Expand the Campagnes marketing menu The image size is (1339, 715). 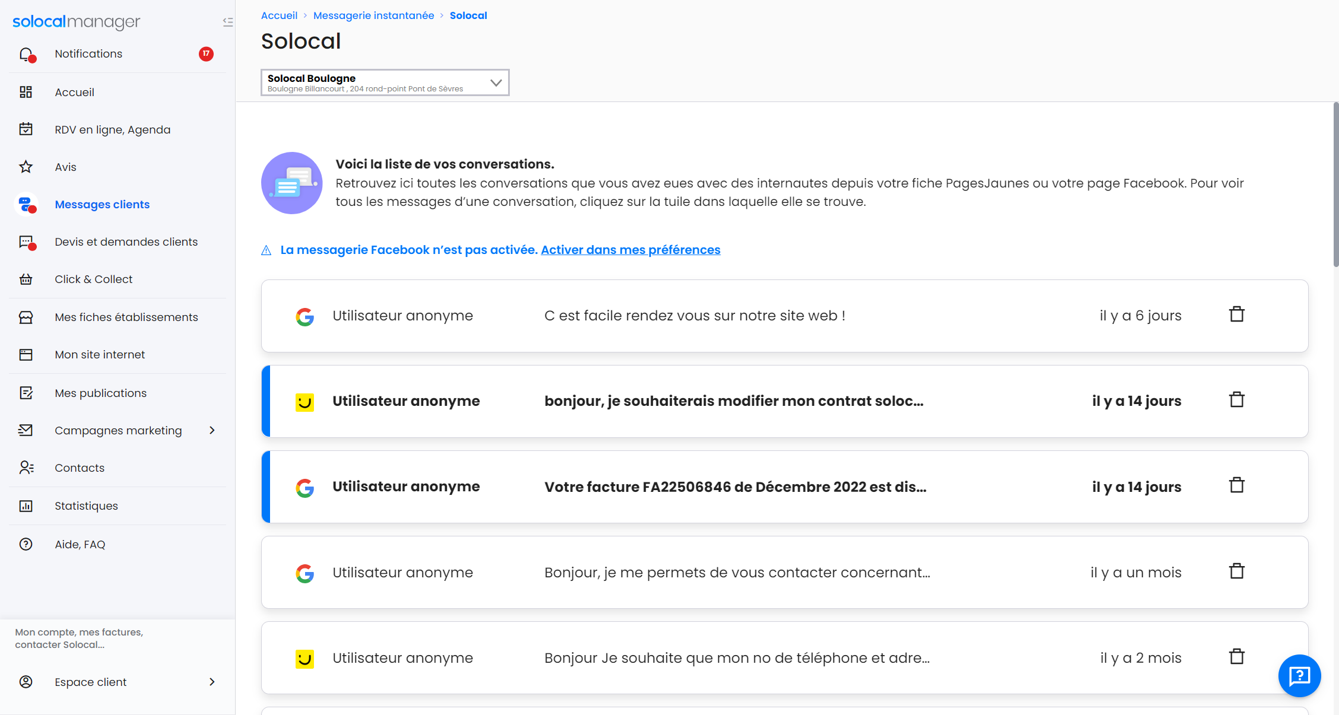[212, 430]
